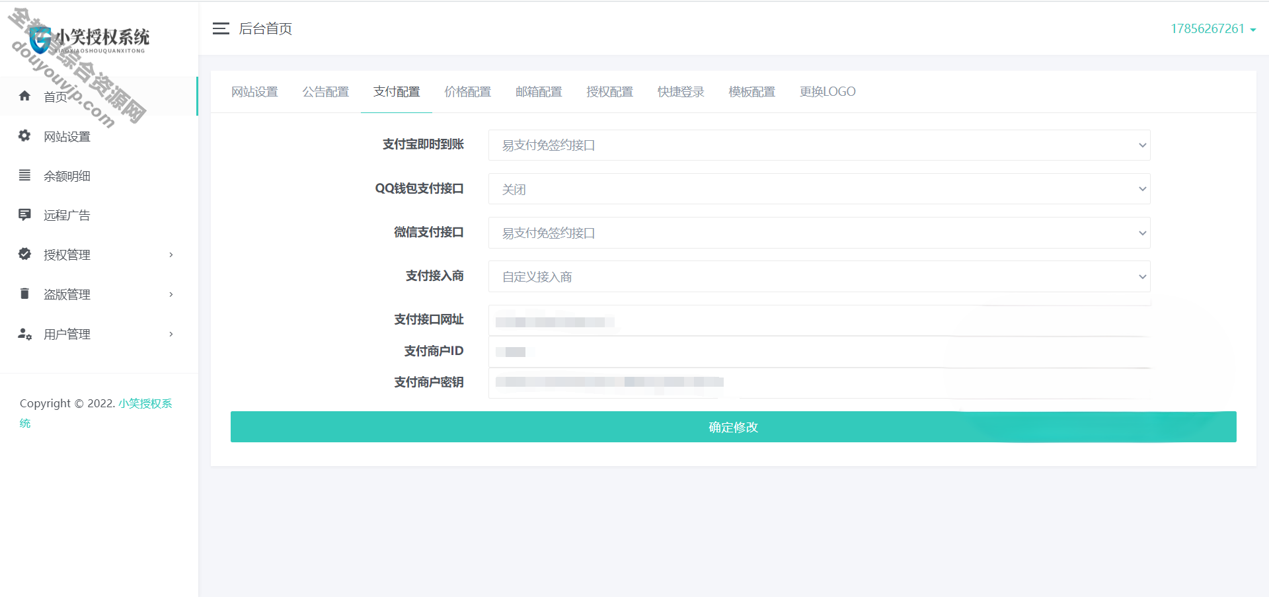The width and height of the screenshot is (1269, 597).
Task: Click the 支付宝即时到账 field label
Action: point(423,144)
